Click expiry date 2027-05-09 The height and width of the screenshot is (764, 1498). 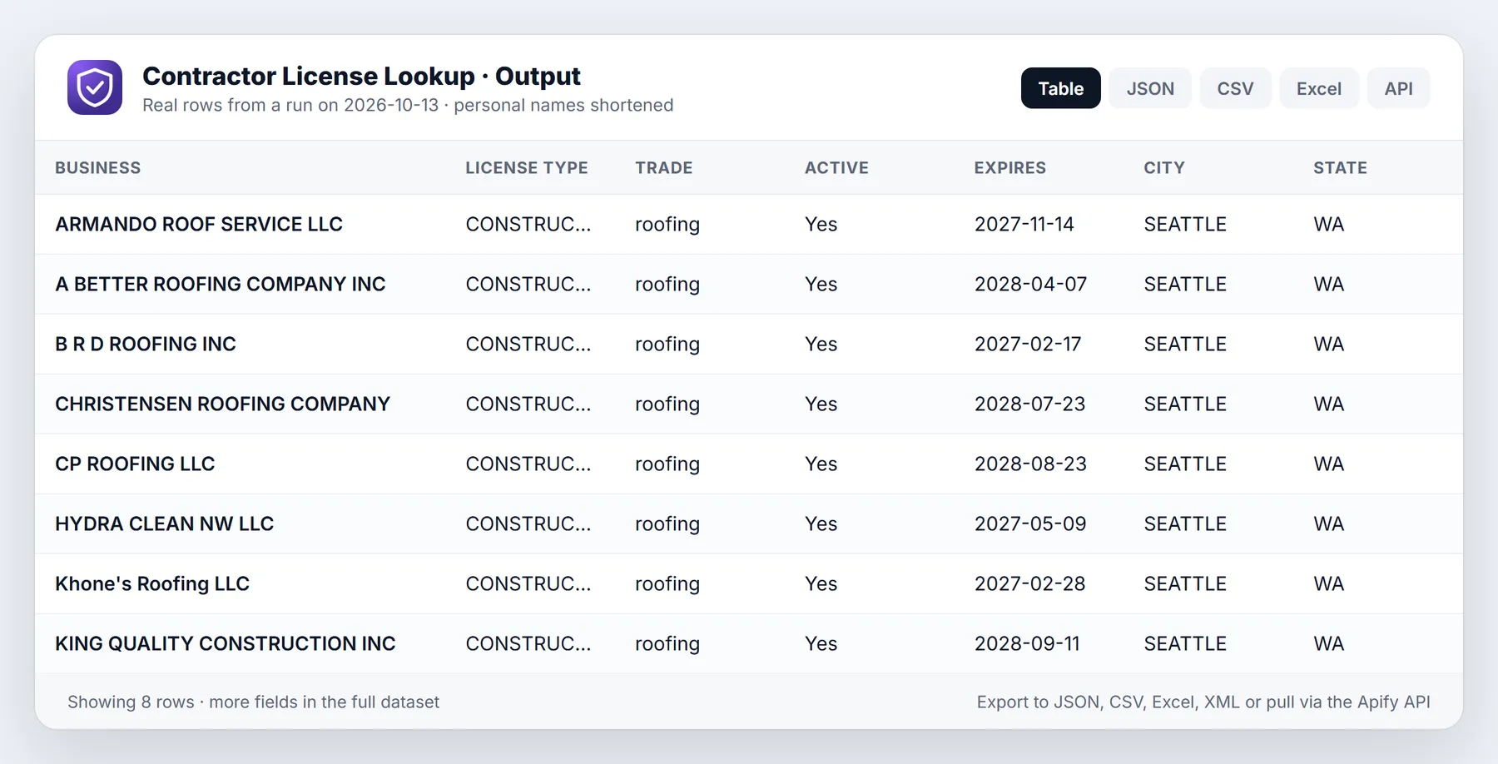[1030, 523]
